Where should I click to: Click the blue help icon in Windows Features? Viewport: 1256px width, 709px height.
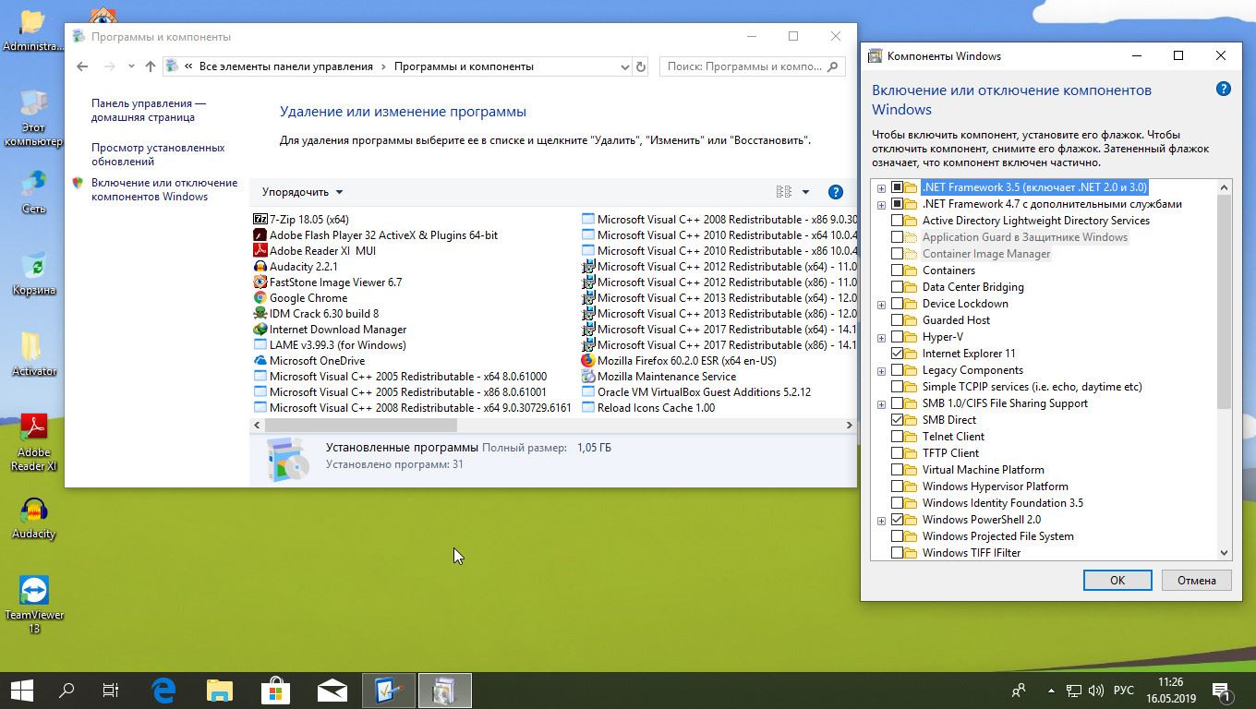[1223, 90]
